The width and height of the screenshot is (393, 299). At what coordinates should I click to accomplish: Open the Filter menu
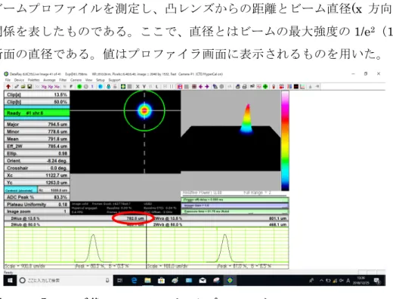click(63, 80)
